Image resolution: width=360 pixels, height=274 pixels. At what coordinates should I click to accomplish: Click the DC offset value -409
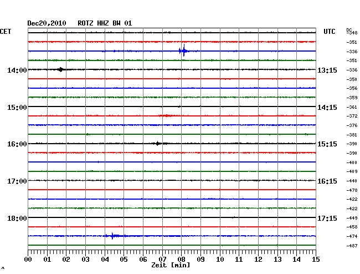pyautogui.click(x=352, y=171)
